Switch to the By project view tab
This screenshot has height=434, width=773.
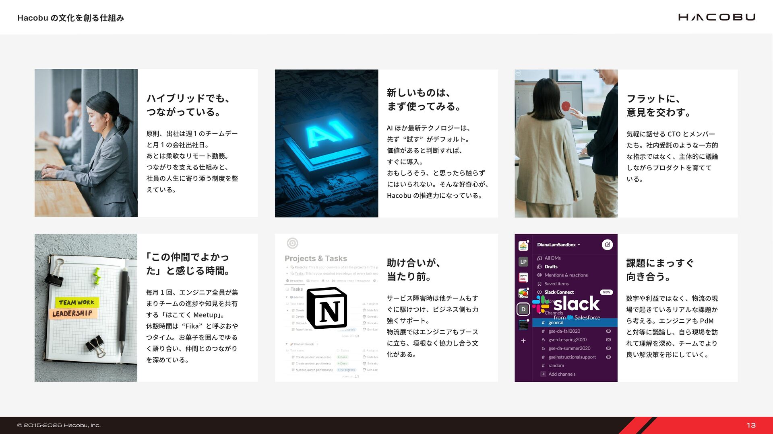click(x=295, y=280)
